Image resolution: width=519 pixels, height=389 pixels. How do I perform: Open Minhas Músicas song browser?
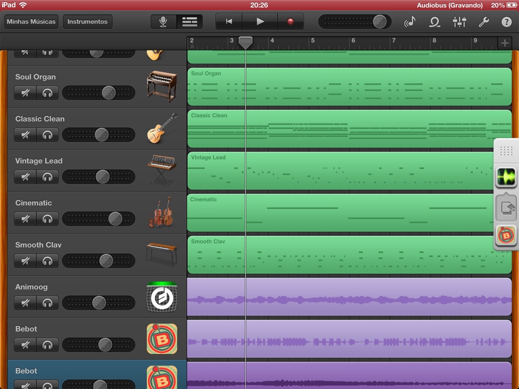click(31, 22)
